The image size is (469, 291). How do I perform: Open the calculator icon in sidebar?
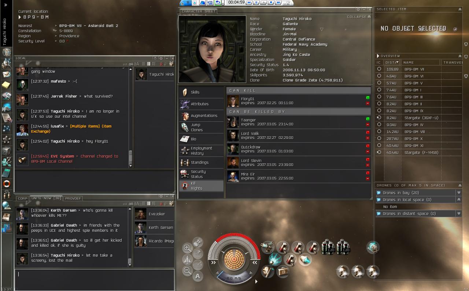tap(6, 173)
